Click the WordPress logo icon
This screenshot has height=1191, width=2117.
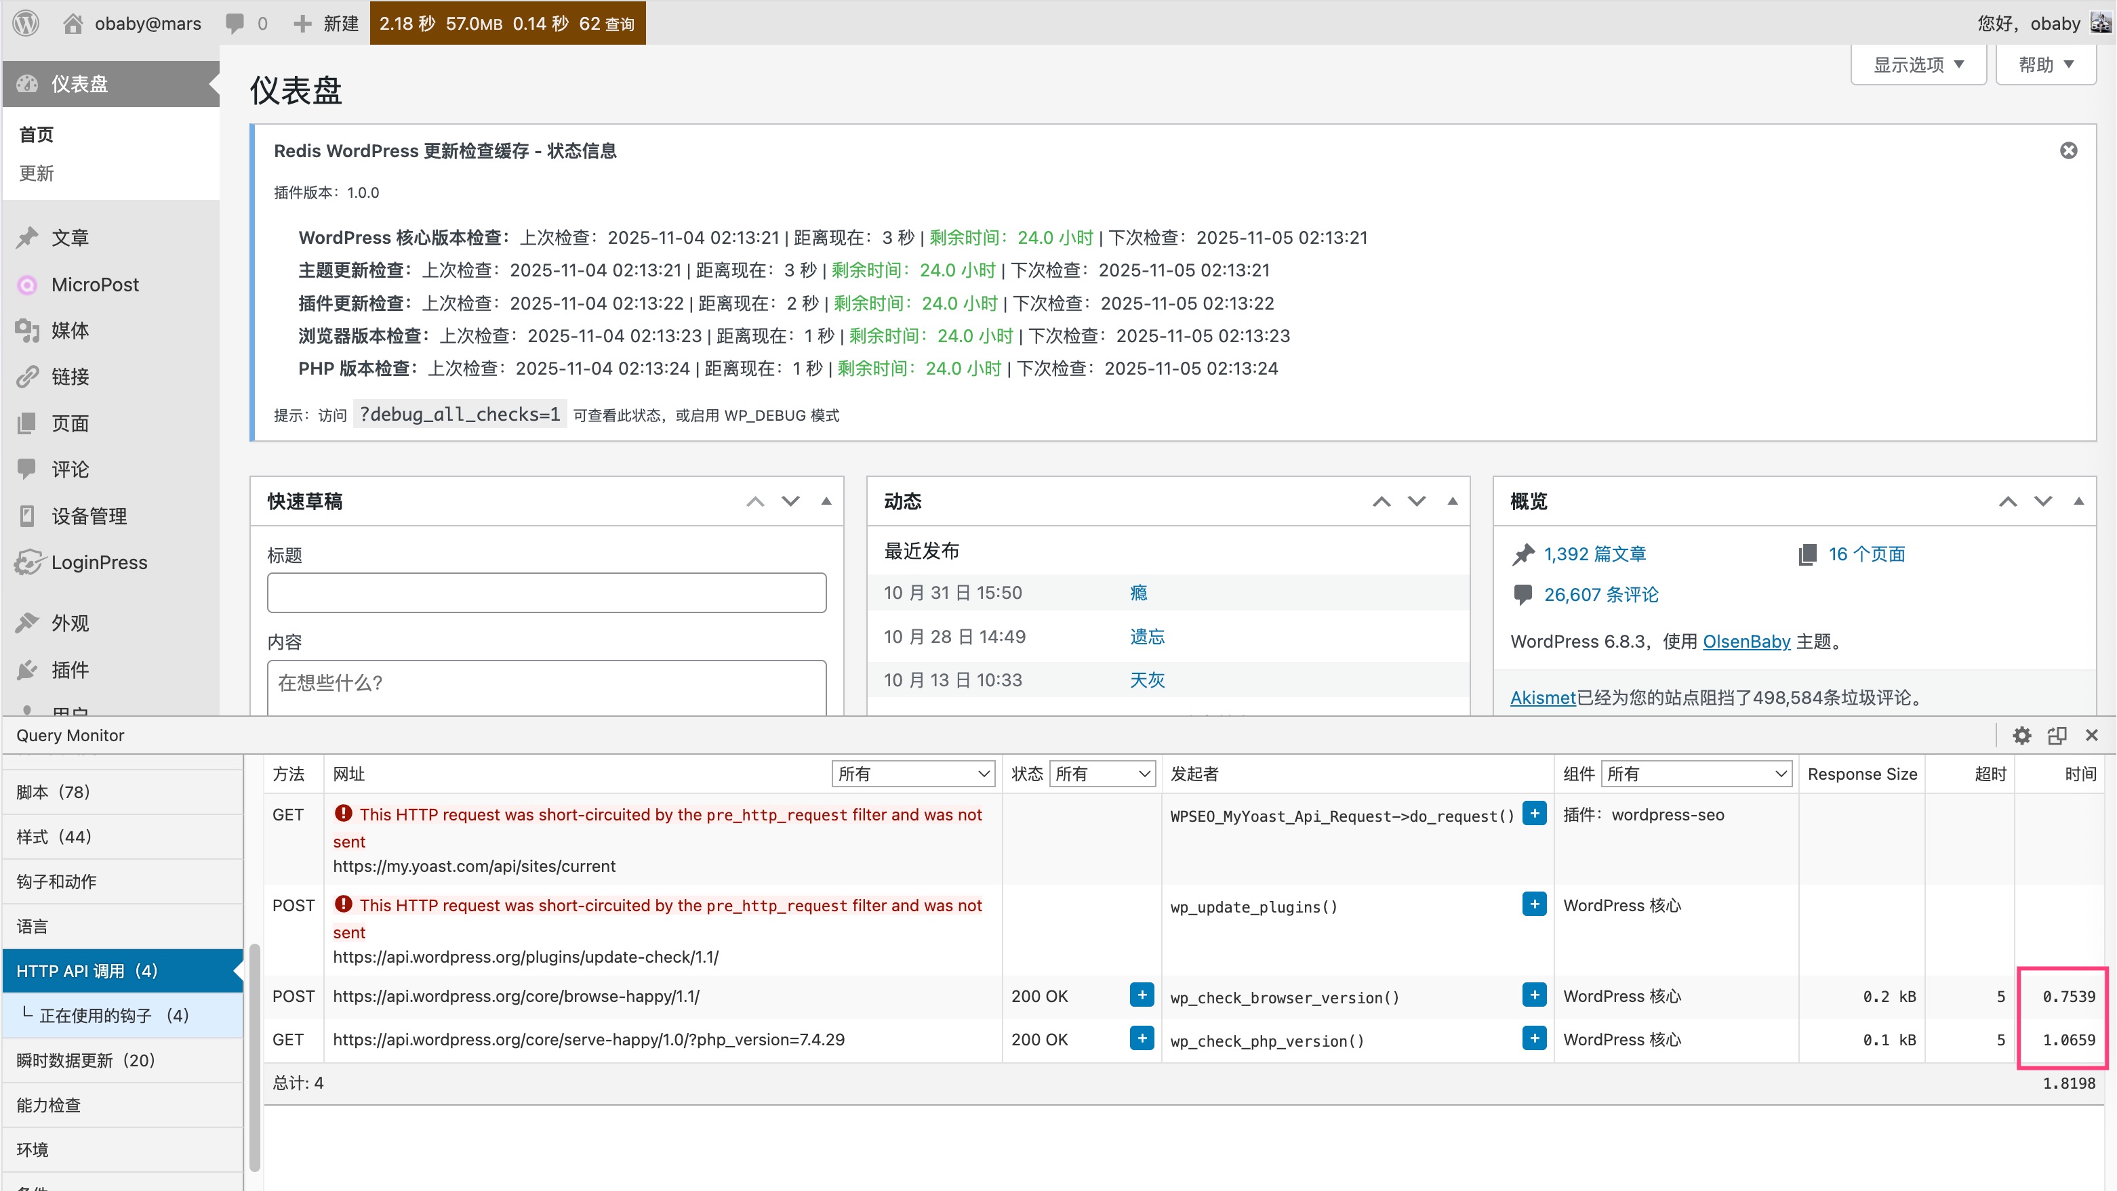click(x=26, y=23)
